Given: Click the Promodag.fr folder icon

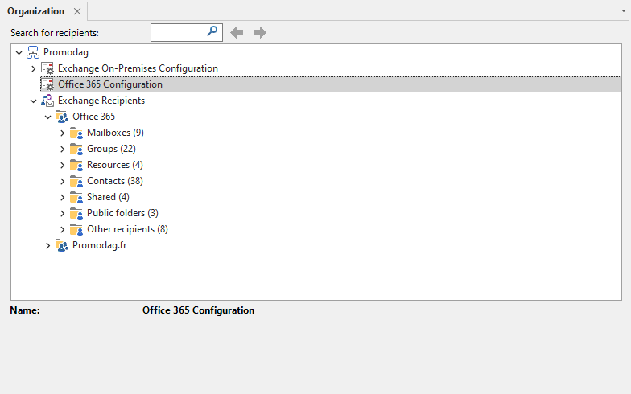Looking at the screenshot, I should 62,245.
